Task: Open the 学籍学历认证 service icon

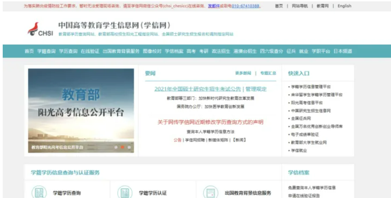Action: pos(125,192)
